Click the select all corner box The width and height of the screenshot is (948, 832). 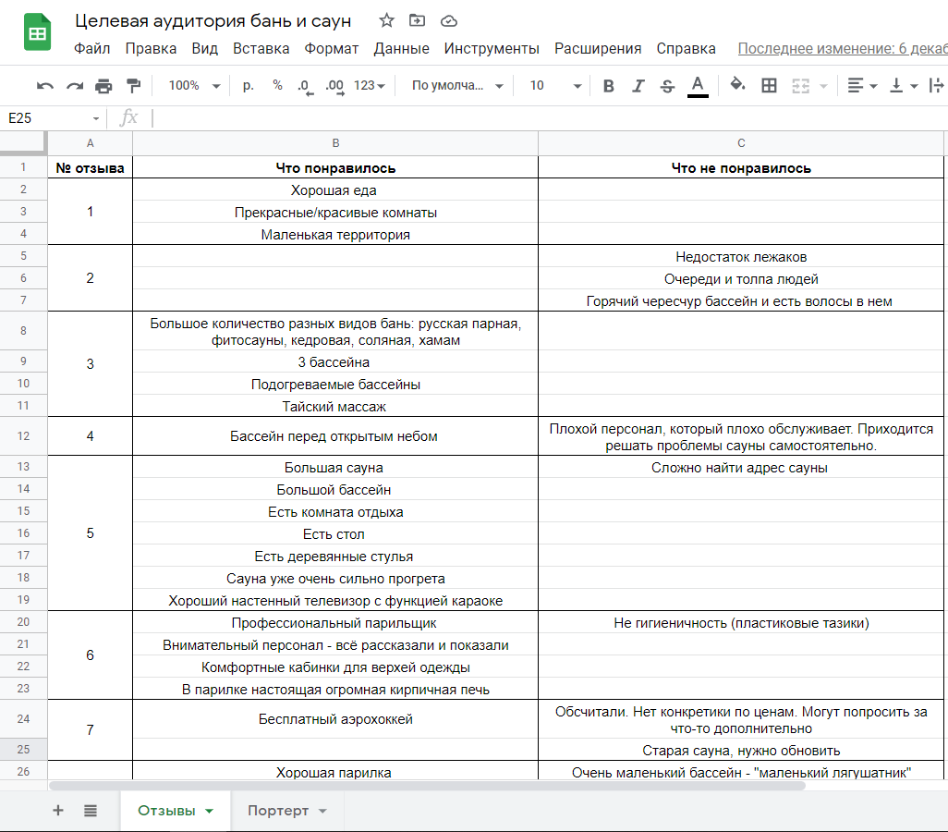click(23, 143)
